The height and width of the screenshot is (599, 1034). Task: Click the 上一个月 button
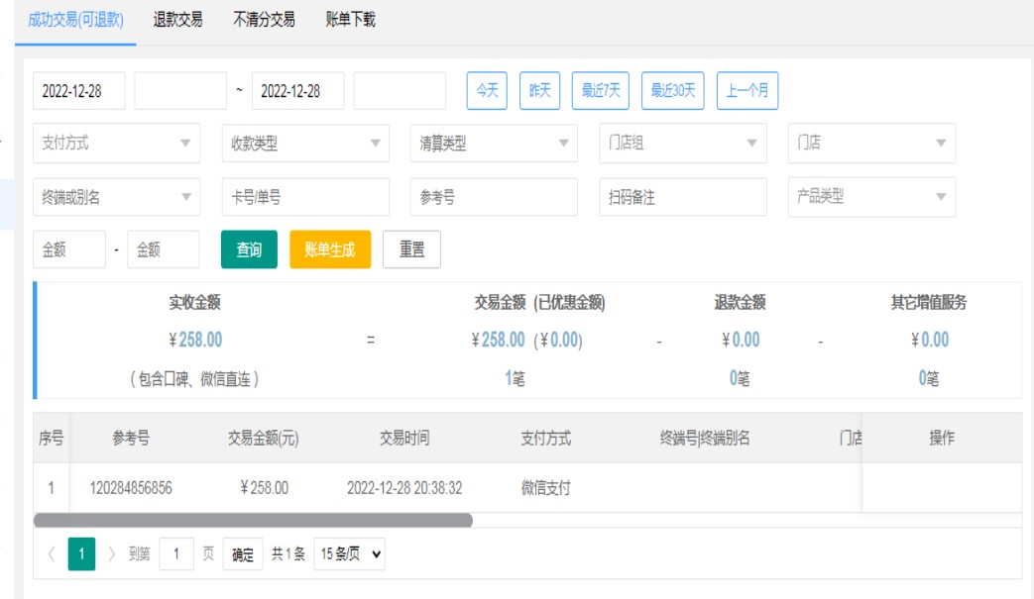tap(747, 91)
